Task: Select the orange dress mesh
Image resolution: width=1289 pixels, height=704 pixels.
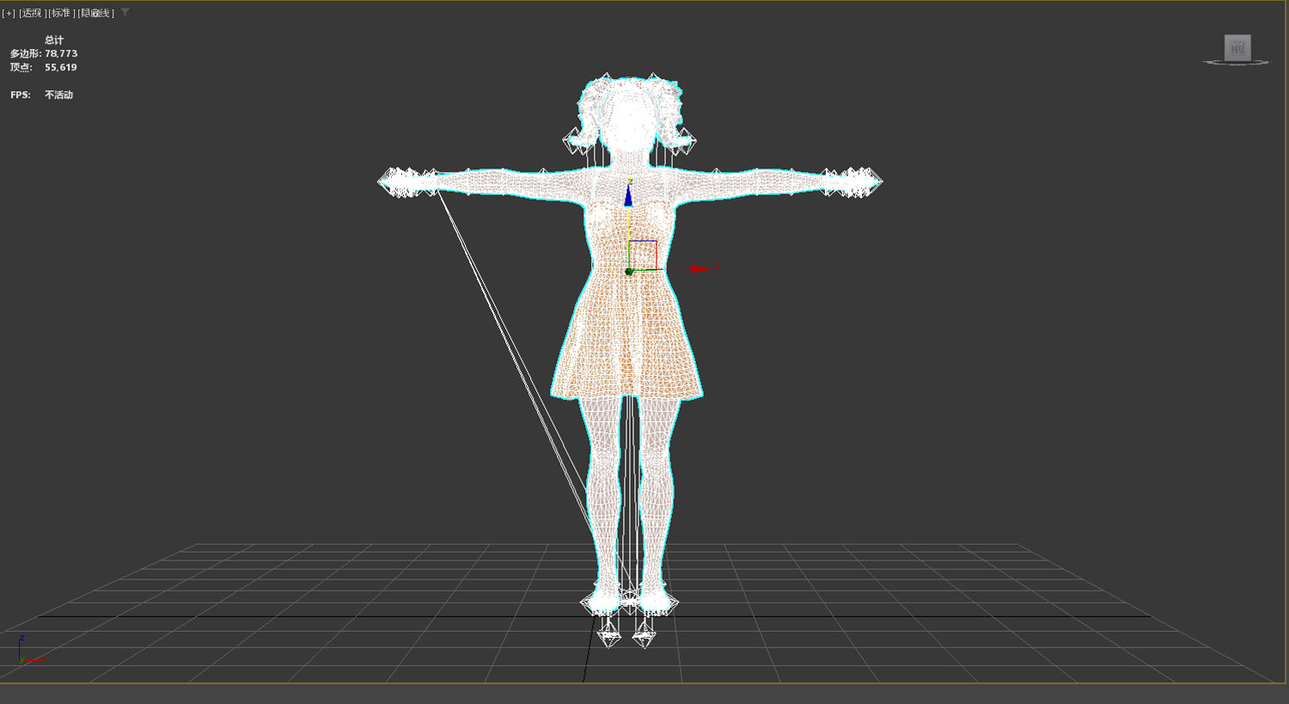Action: [626, 327]
